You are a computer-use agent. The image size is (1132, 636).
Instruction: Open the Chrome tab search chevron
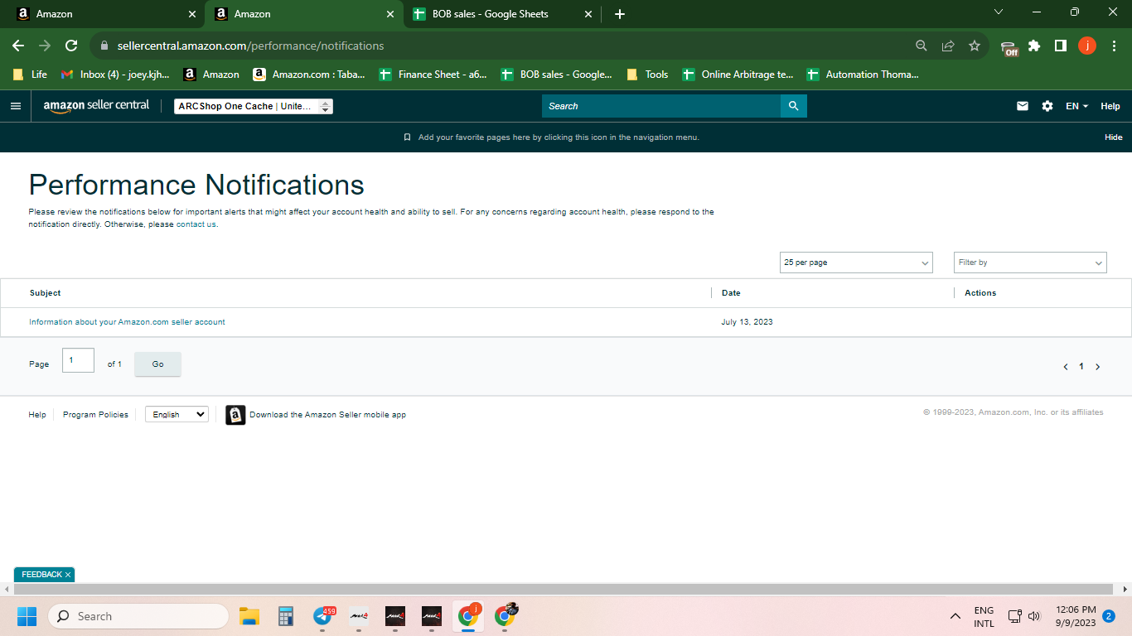pyautogui.click(x=998, y=12)
